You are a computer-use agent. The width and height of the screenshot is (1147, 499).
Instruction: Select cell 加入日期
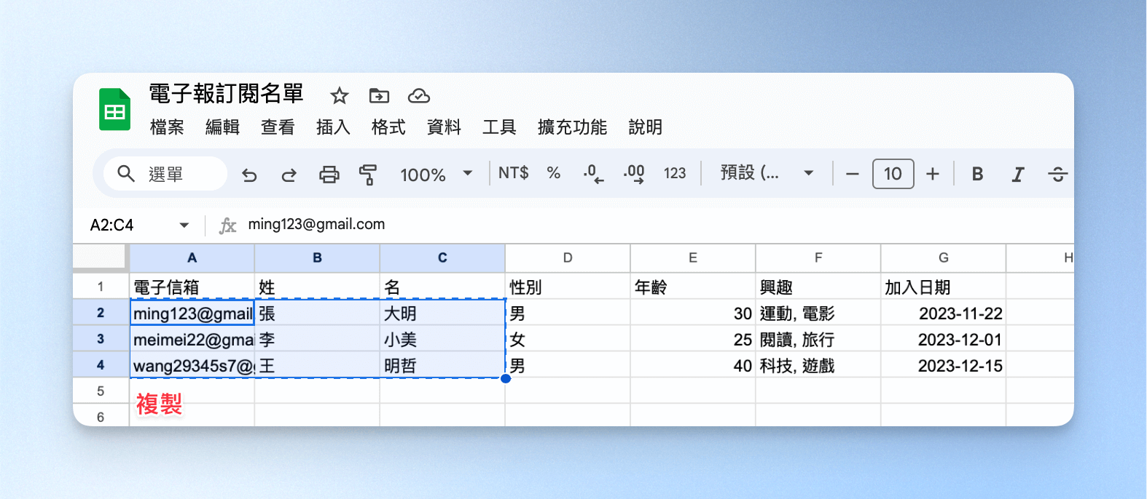[944, 287]
